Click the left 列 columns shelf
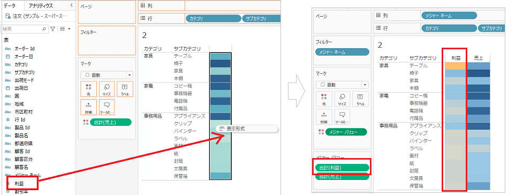Viewport: 508px width, 195px height. click(209, 5)
